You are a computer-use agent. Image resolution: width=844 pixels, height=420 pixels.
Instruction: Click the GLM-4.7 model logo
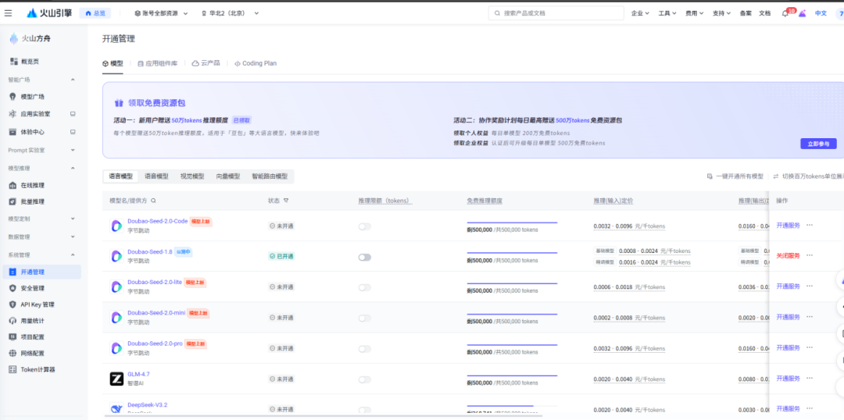click(116, 379)
